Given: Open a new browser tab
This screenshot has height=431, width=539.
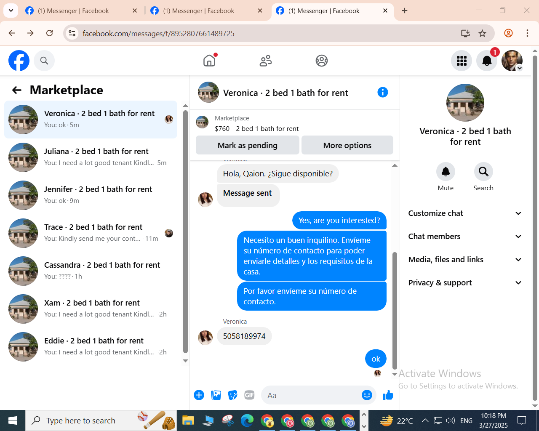Looking at the screenshot, I should click(x=405, y=11).
